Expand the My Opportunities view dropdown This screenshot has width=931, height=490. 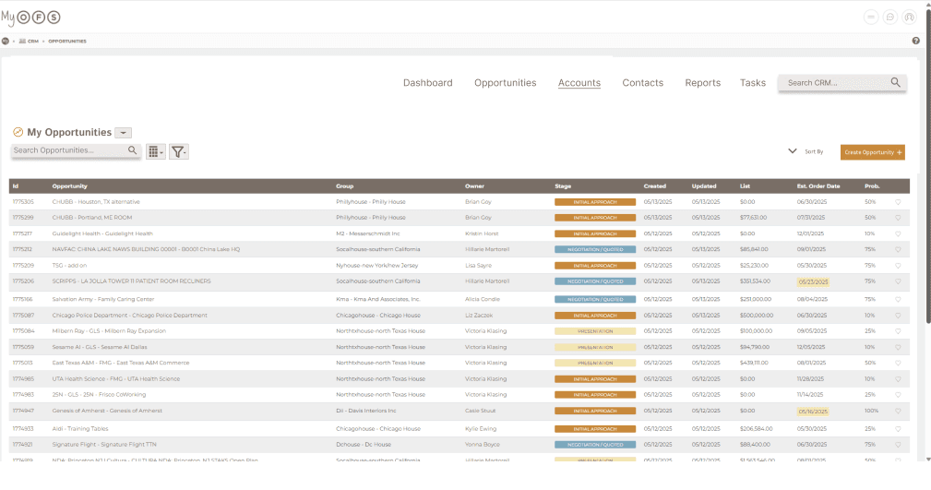pyautogui.click(x=123, y=133)
